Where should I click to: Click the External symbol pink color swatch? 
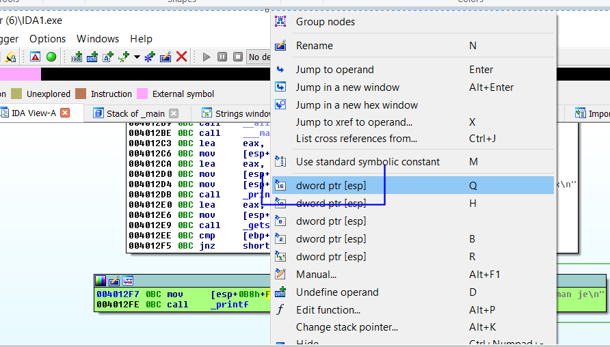pos(142,94)
